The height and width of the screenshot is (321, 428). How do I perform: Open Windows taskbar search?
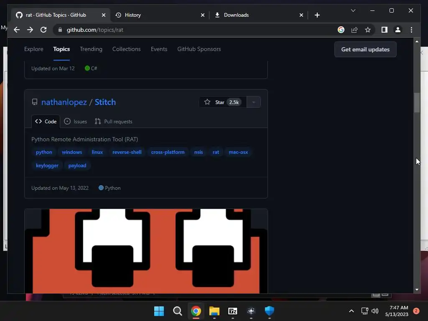tap(177, 311)
